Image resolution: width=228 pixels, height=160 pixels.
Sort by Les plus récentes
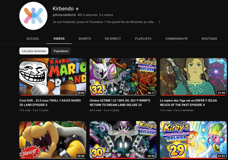point(34,51)
